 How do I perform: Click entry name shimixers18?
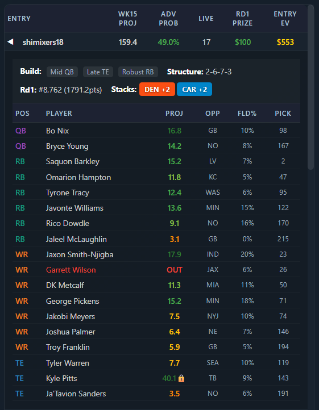[x=43, y=42]
